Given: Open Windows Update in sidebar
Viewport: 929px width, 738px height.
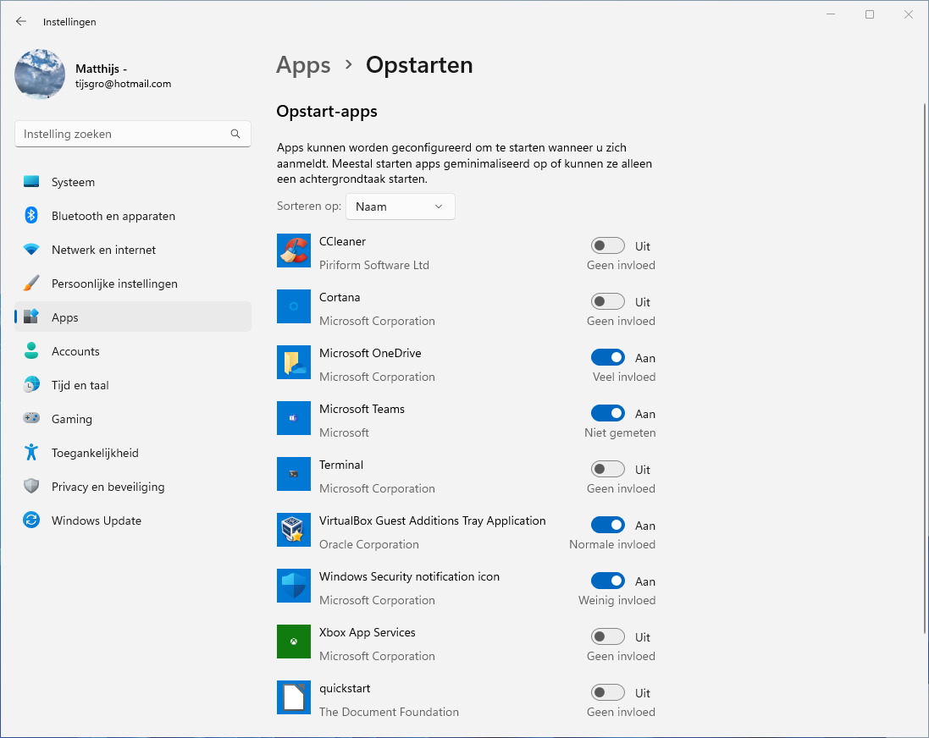Looking at the screenshot, I should 96,520.
